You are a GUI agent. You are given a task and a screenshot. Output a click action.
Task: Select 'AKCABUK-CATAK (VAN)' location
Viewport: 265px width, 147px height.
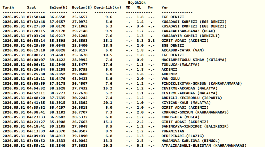(183, 50)
